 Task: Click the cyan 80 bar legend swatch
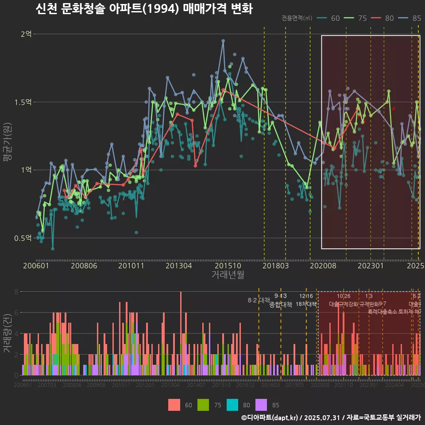pyautogui.click(x=232, y=405)
